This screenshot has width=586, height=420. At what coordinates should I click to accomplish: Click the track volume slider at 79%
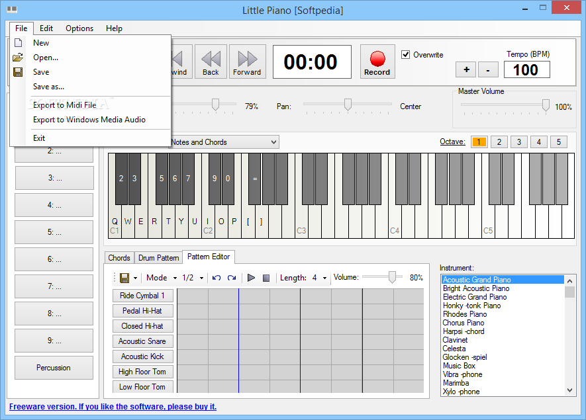[x=215, y=105]
